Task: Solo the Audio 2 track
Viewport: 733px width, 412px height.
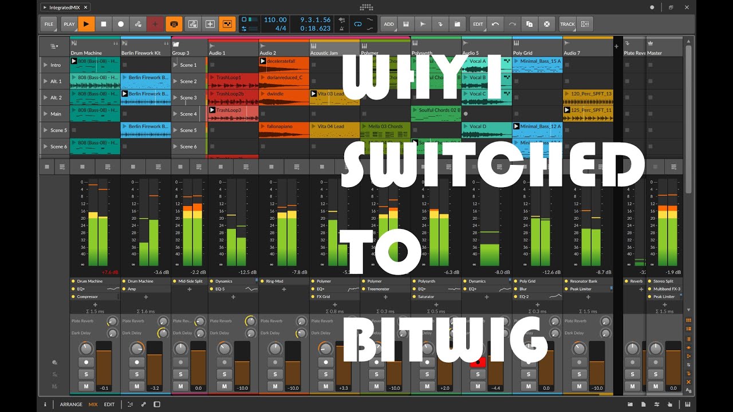Action: point(275,374)
